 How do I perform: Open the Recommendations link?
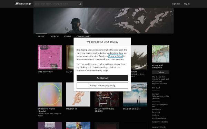point(160,122)
